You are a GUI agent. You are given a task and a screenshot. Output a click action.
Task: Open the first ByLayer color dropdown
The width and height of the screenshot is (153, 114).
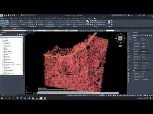coord(39,31)
